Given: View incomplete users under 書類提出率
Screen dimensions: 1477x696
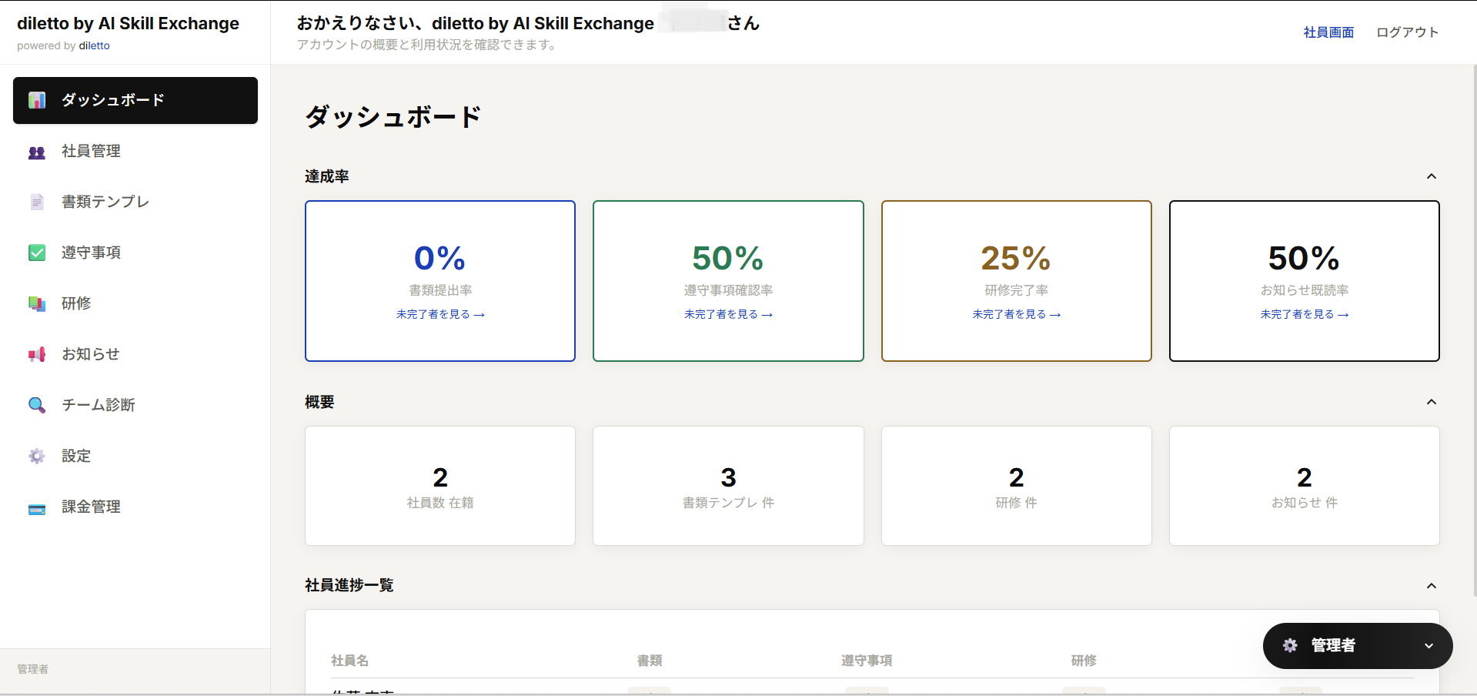Looking at the screenshot, I should click(440, 314).
